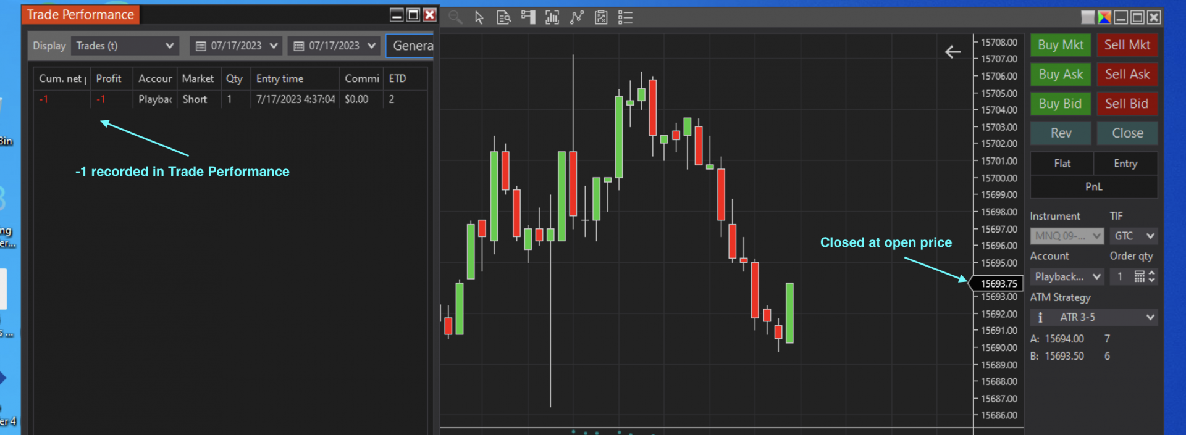Click the Buy Bid button

coord(1061,104)
